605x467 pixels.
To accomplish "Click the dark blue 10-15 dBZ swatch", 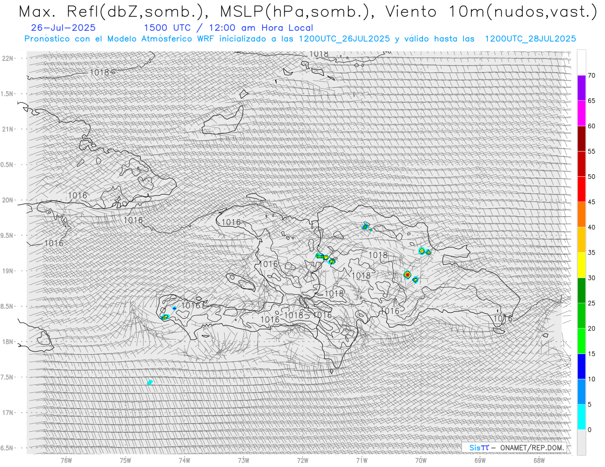I will (x=581, y=366).
